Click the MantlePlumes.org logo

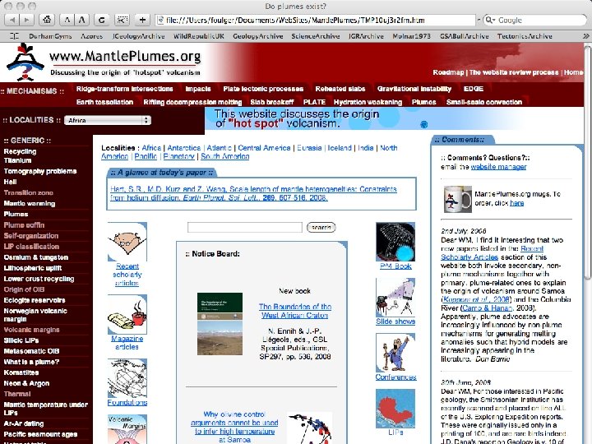[25, 62]
